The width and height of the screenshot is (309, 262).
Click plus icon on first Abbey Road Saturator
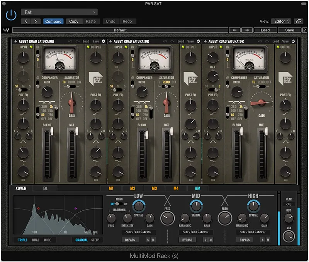(x=15, y=41)
